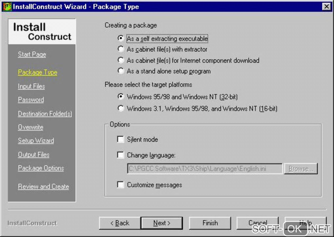
Task: Open the Password step link
Action: 31,100
